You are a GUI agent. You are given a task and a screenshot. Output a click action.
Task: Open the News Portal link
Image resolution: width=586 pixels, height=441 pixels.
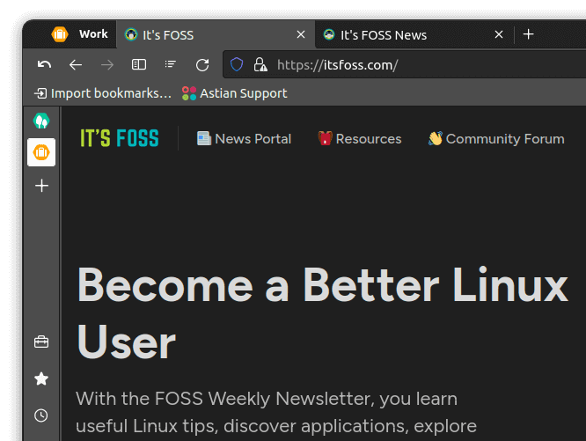click(x=244, y=139)
